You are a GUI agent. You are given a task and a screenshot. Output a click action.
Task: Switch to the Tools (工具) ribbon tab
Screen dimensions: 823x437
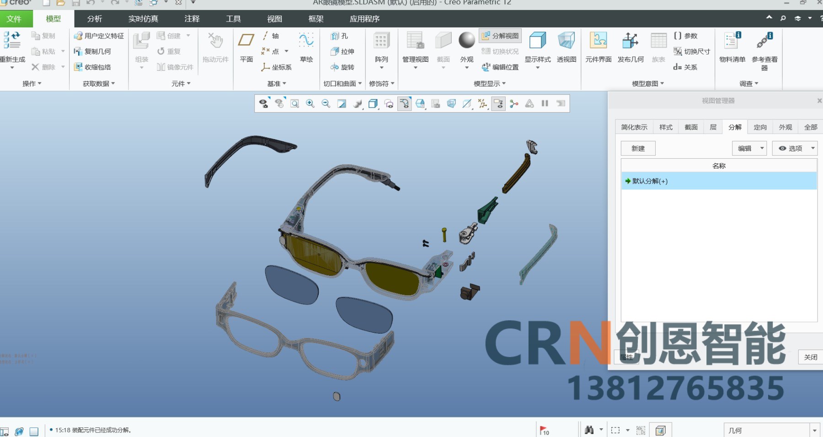tap(233, 19)
